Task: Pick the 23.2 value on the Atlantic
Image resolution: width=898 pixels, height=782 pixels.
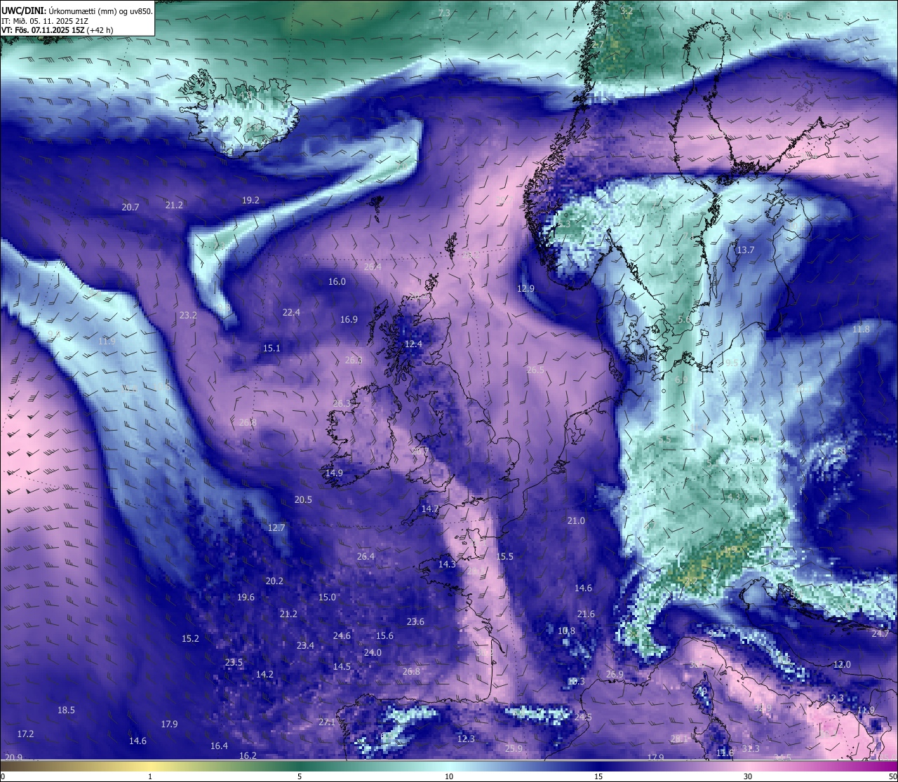Action: click(188, 315)
